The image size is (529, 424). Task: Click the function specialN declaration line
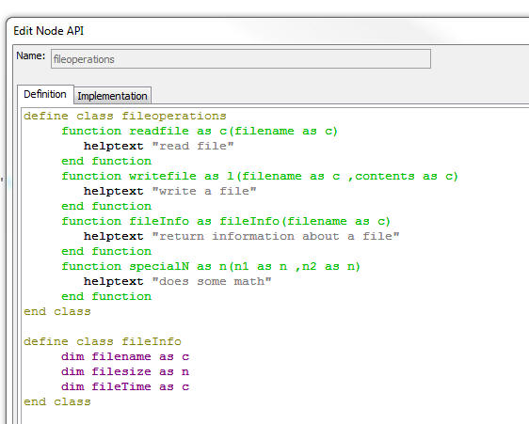(211, 266)
